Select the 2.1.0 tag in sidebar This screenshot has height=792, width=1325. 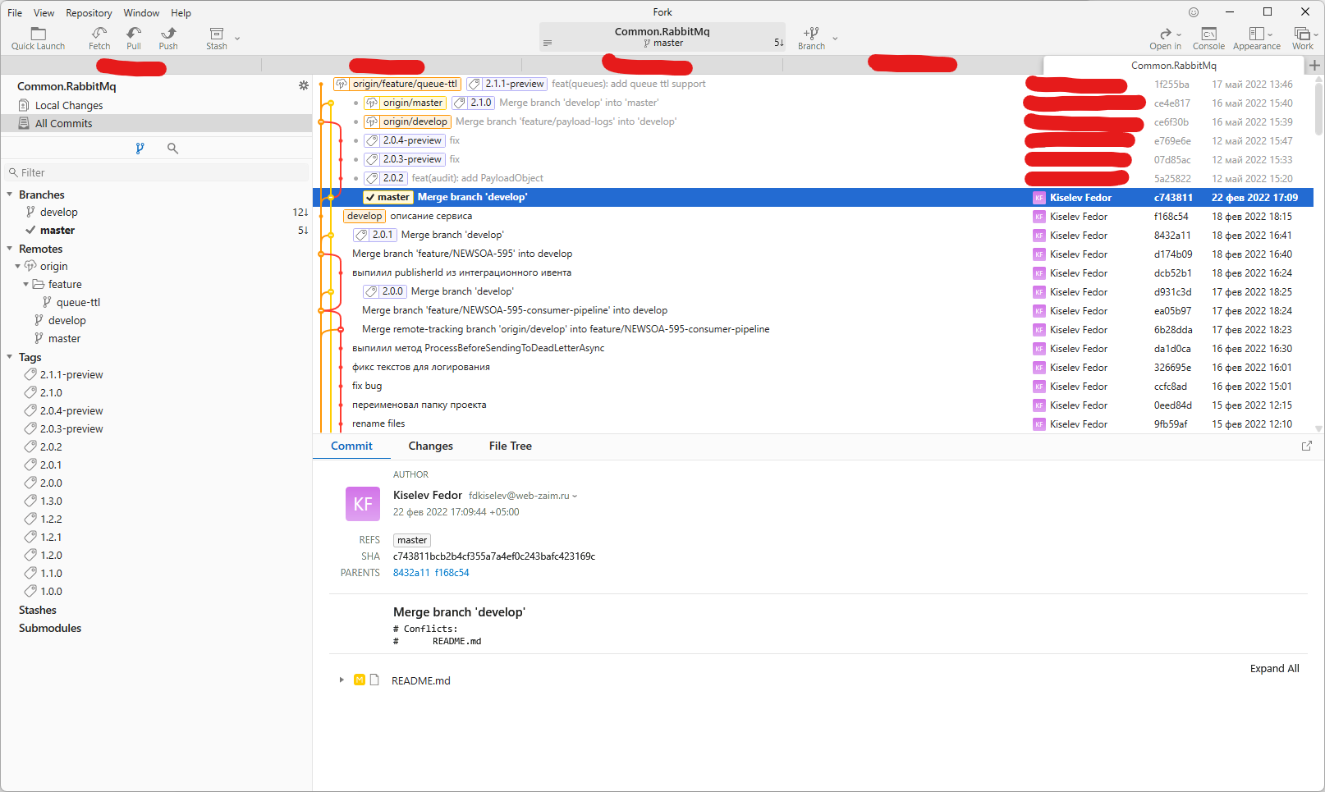tap(51, 392)
